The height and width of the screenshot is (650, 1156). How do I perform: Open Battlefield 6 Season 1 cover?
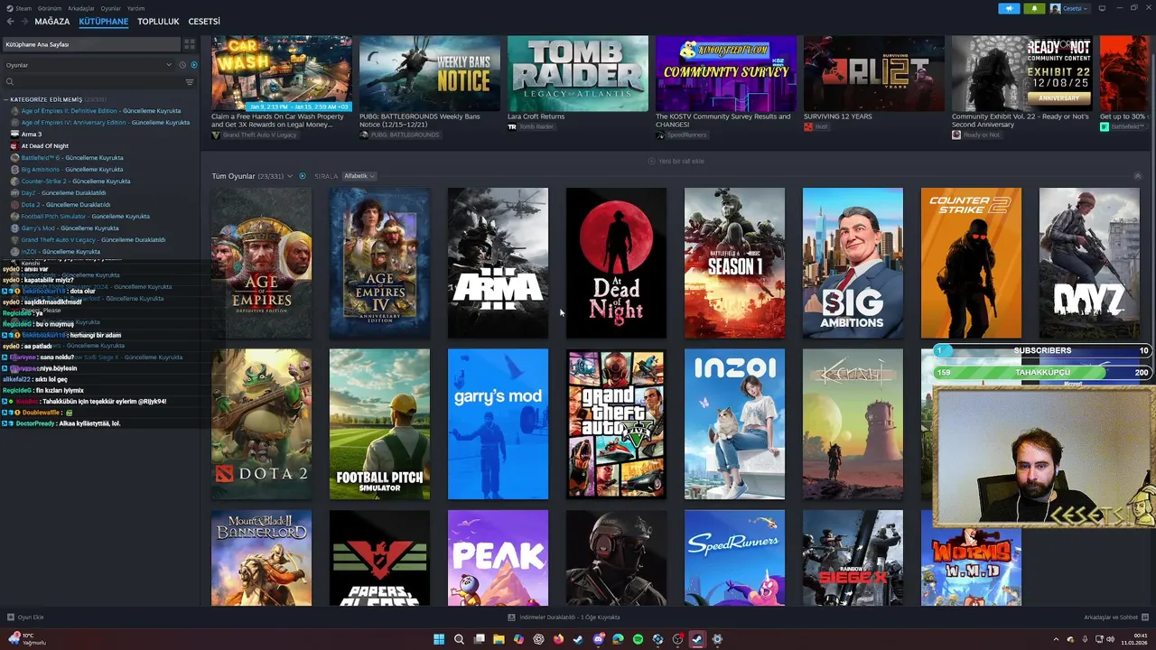[x=734, y=263]
